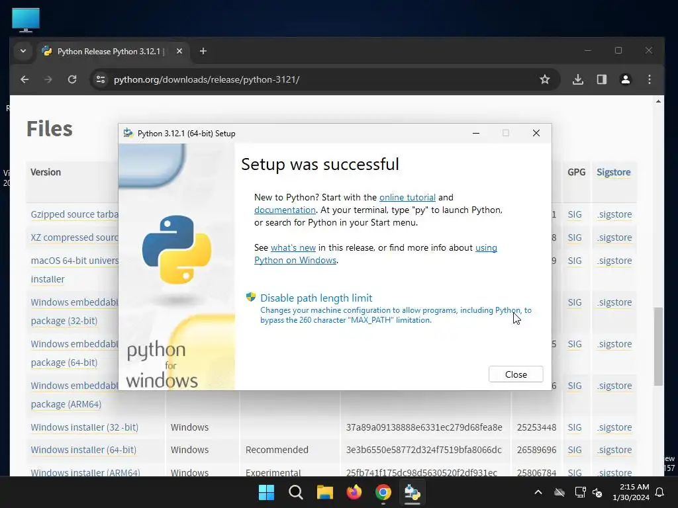Show hidden tray icons chevron

pos(538,492)
